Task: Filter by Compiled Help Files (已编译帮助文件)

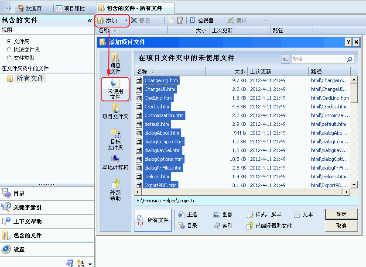Action: tap(269, 225)
